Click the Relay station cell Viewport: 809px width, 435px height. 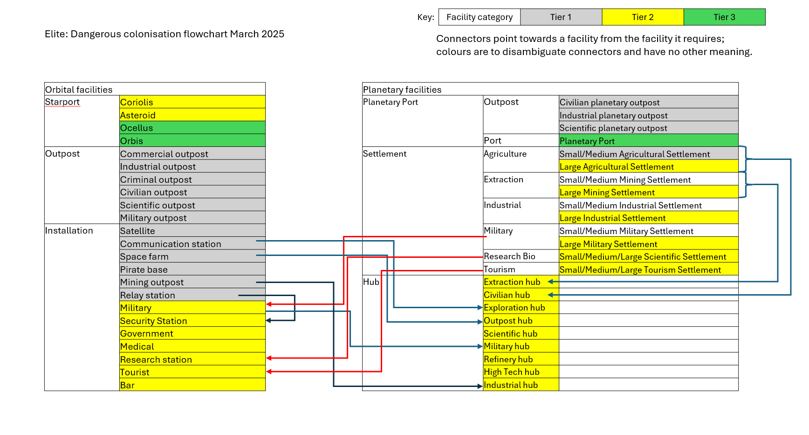pos(192,295)
